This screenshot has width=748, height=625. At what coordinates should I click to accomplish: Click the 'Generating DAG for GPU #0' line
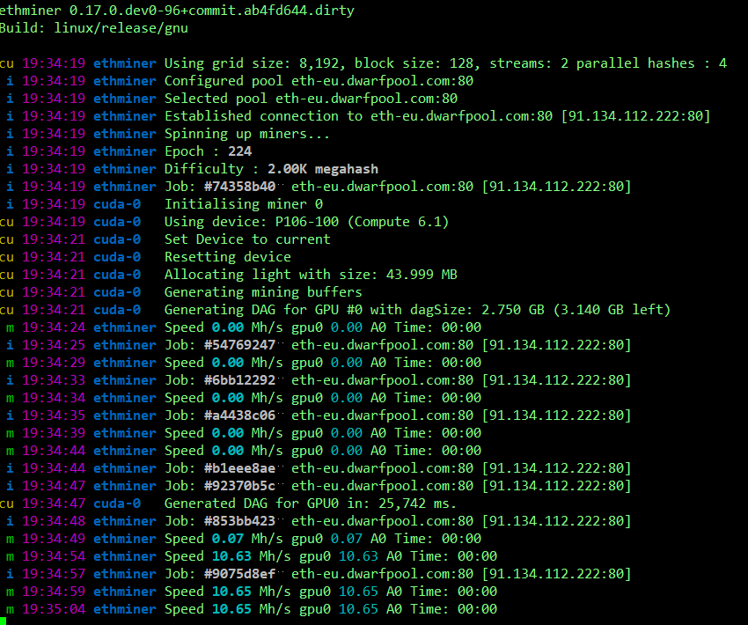tap(417, 310)
